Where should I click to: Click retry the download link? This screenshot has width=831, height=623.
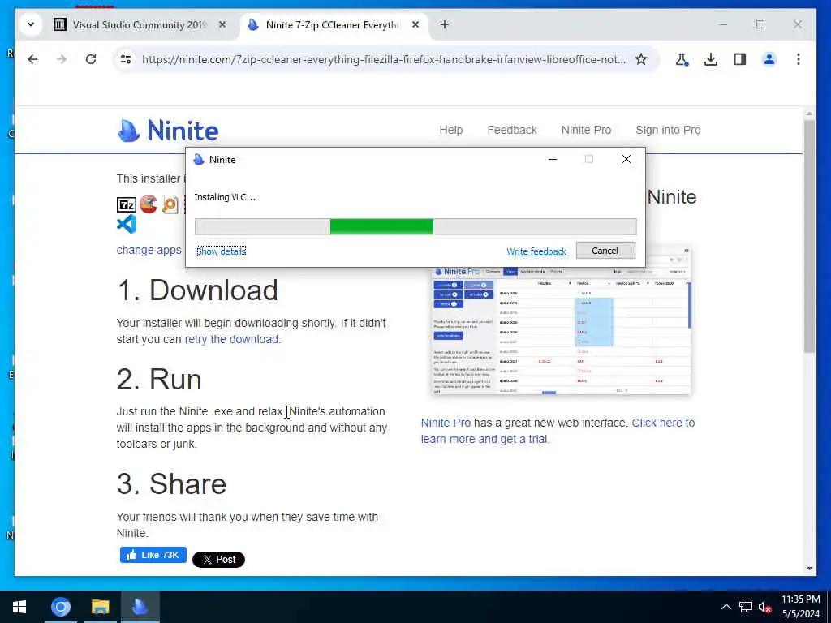click(x=231, y=339)
